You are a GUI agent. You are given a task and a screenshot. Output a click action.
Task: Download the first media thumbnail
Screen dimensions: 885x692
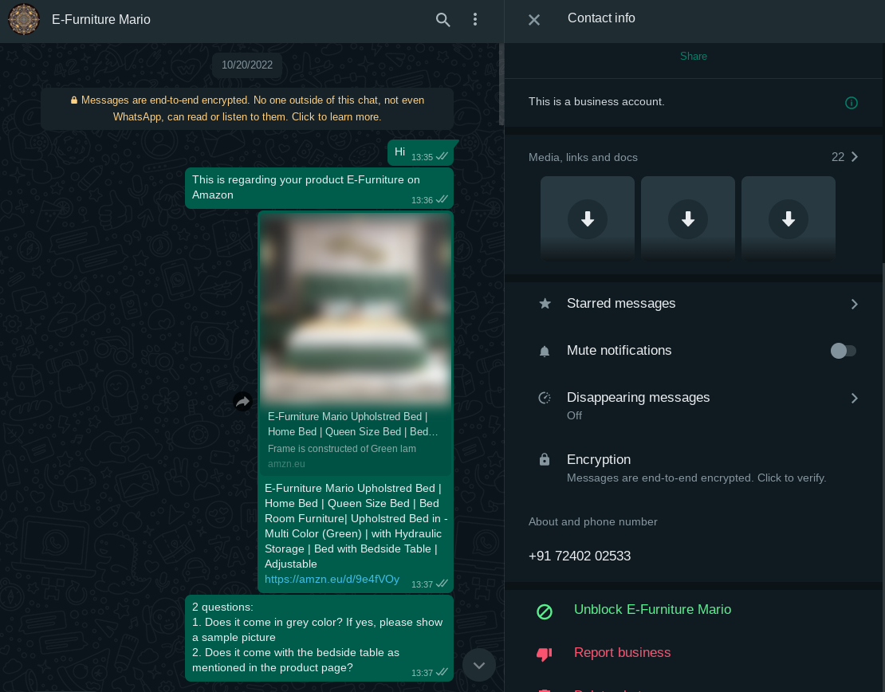(x=588, y=219)
